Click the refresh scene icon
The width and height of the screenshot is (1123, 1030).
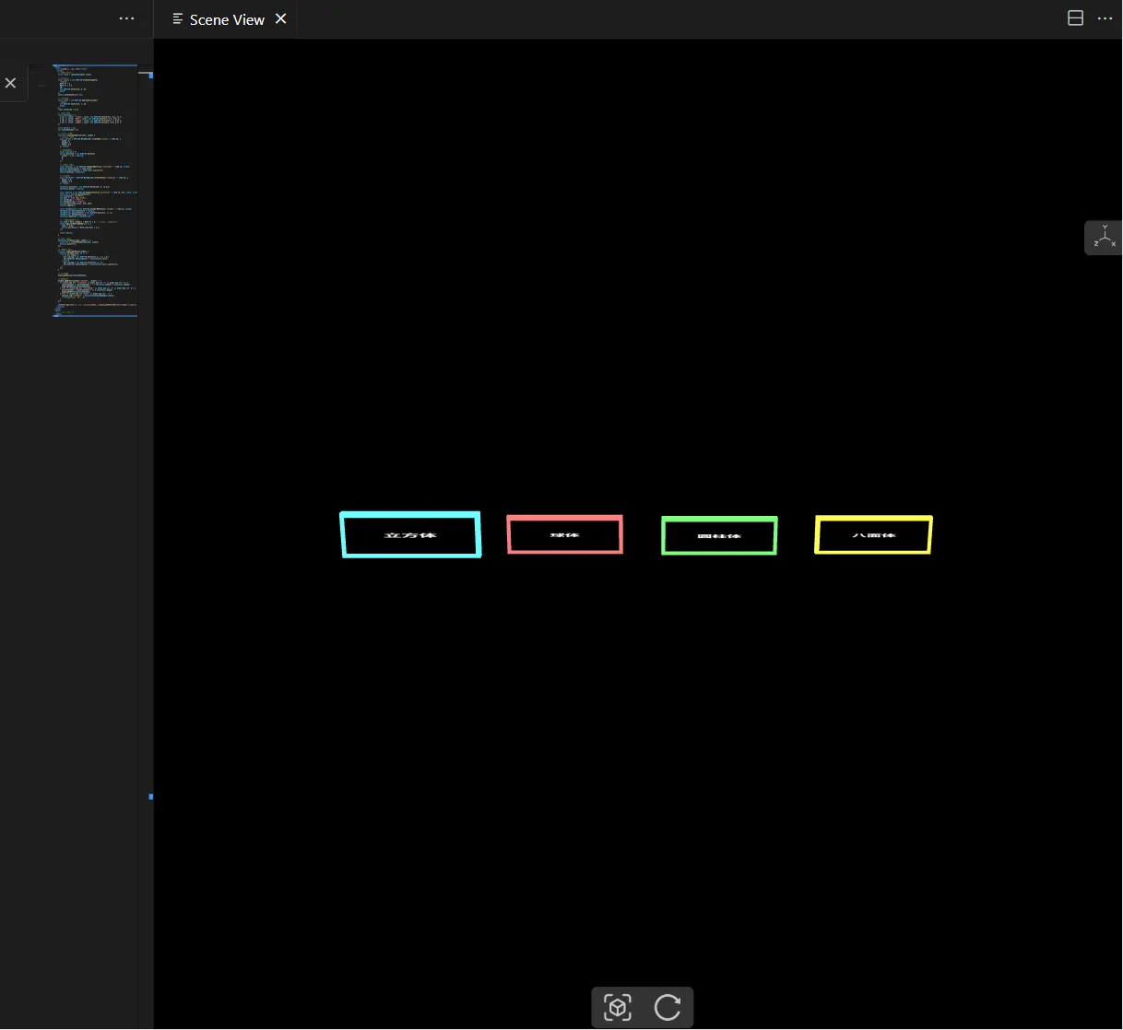(668, 1007)
